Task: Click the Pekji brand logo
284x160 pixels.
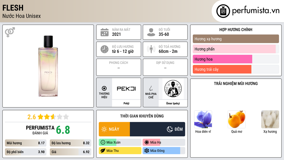Action: [x=126, y=89]
